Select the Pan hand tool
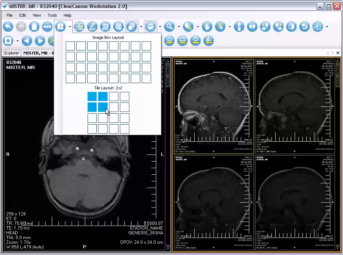 [x=207, y=27]
